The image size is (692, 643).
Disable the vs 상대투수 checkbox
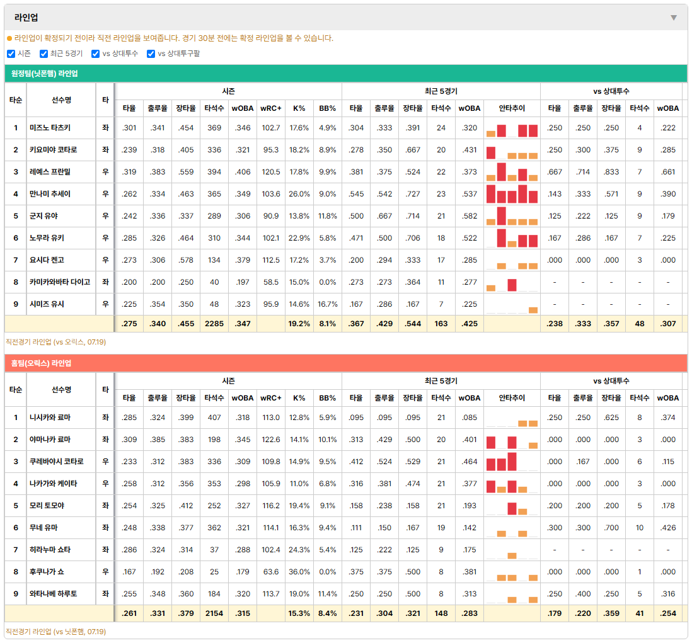coord(95,54)
